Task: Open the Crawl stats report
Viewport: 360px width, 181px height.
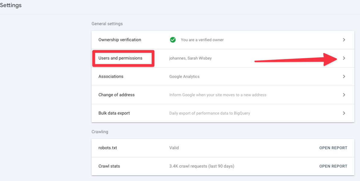Action: click(x=333, y=166)
